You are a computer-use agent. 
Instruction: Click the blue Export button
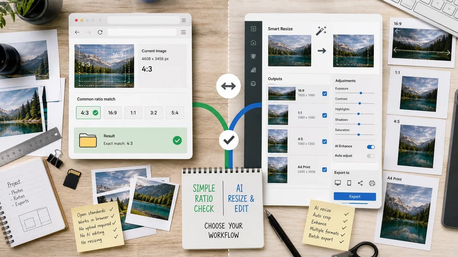(x=355, y=196)
